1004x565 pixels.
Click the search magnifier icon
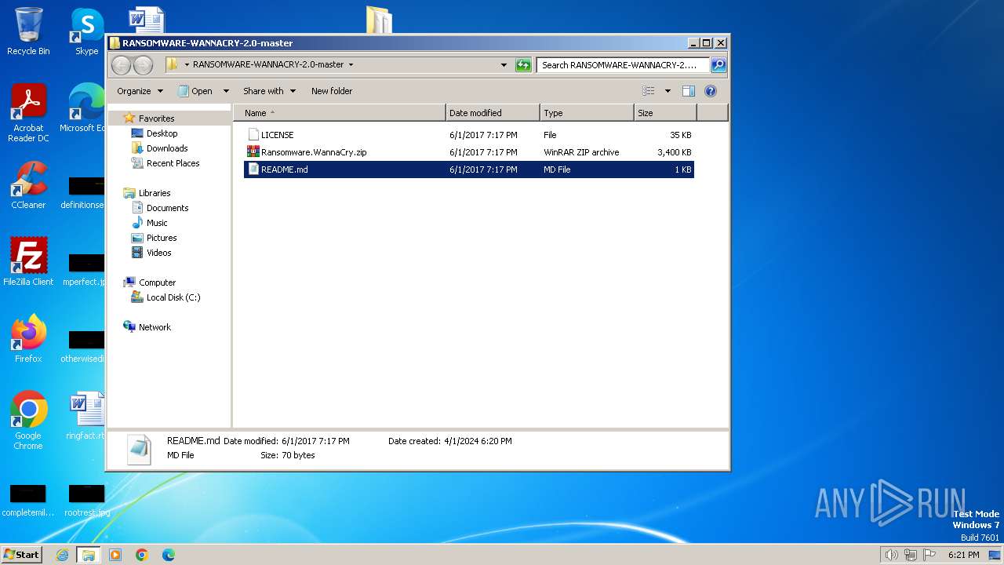pos(718,65)
